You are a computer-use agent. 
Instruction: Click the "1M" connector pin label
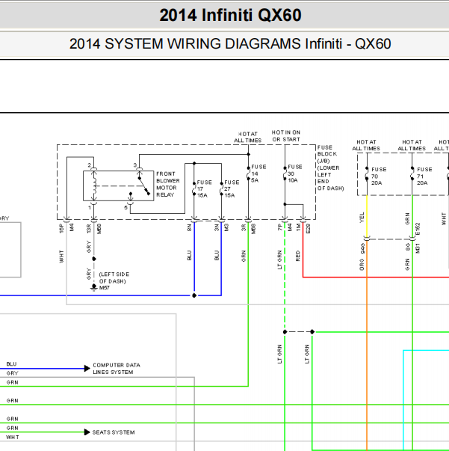(298, 227)
